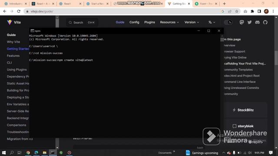
Task: Close the Getting Started tab
Action: click(189, 4)
